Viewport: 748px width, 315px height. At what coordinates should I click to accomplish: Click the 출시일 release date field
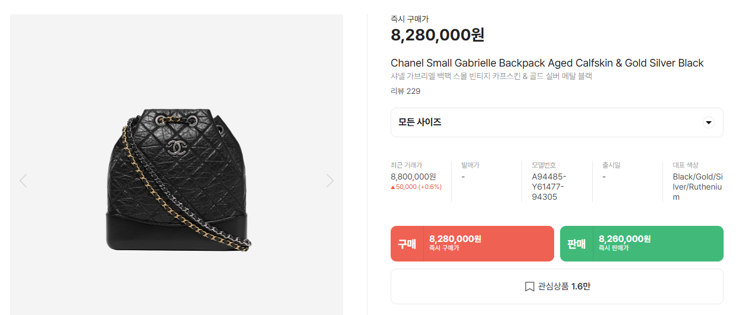pyautogui.click(x=604, y=177)
